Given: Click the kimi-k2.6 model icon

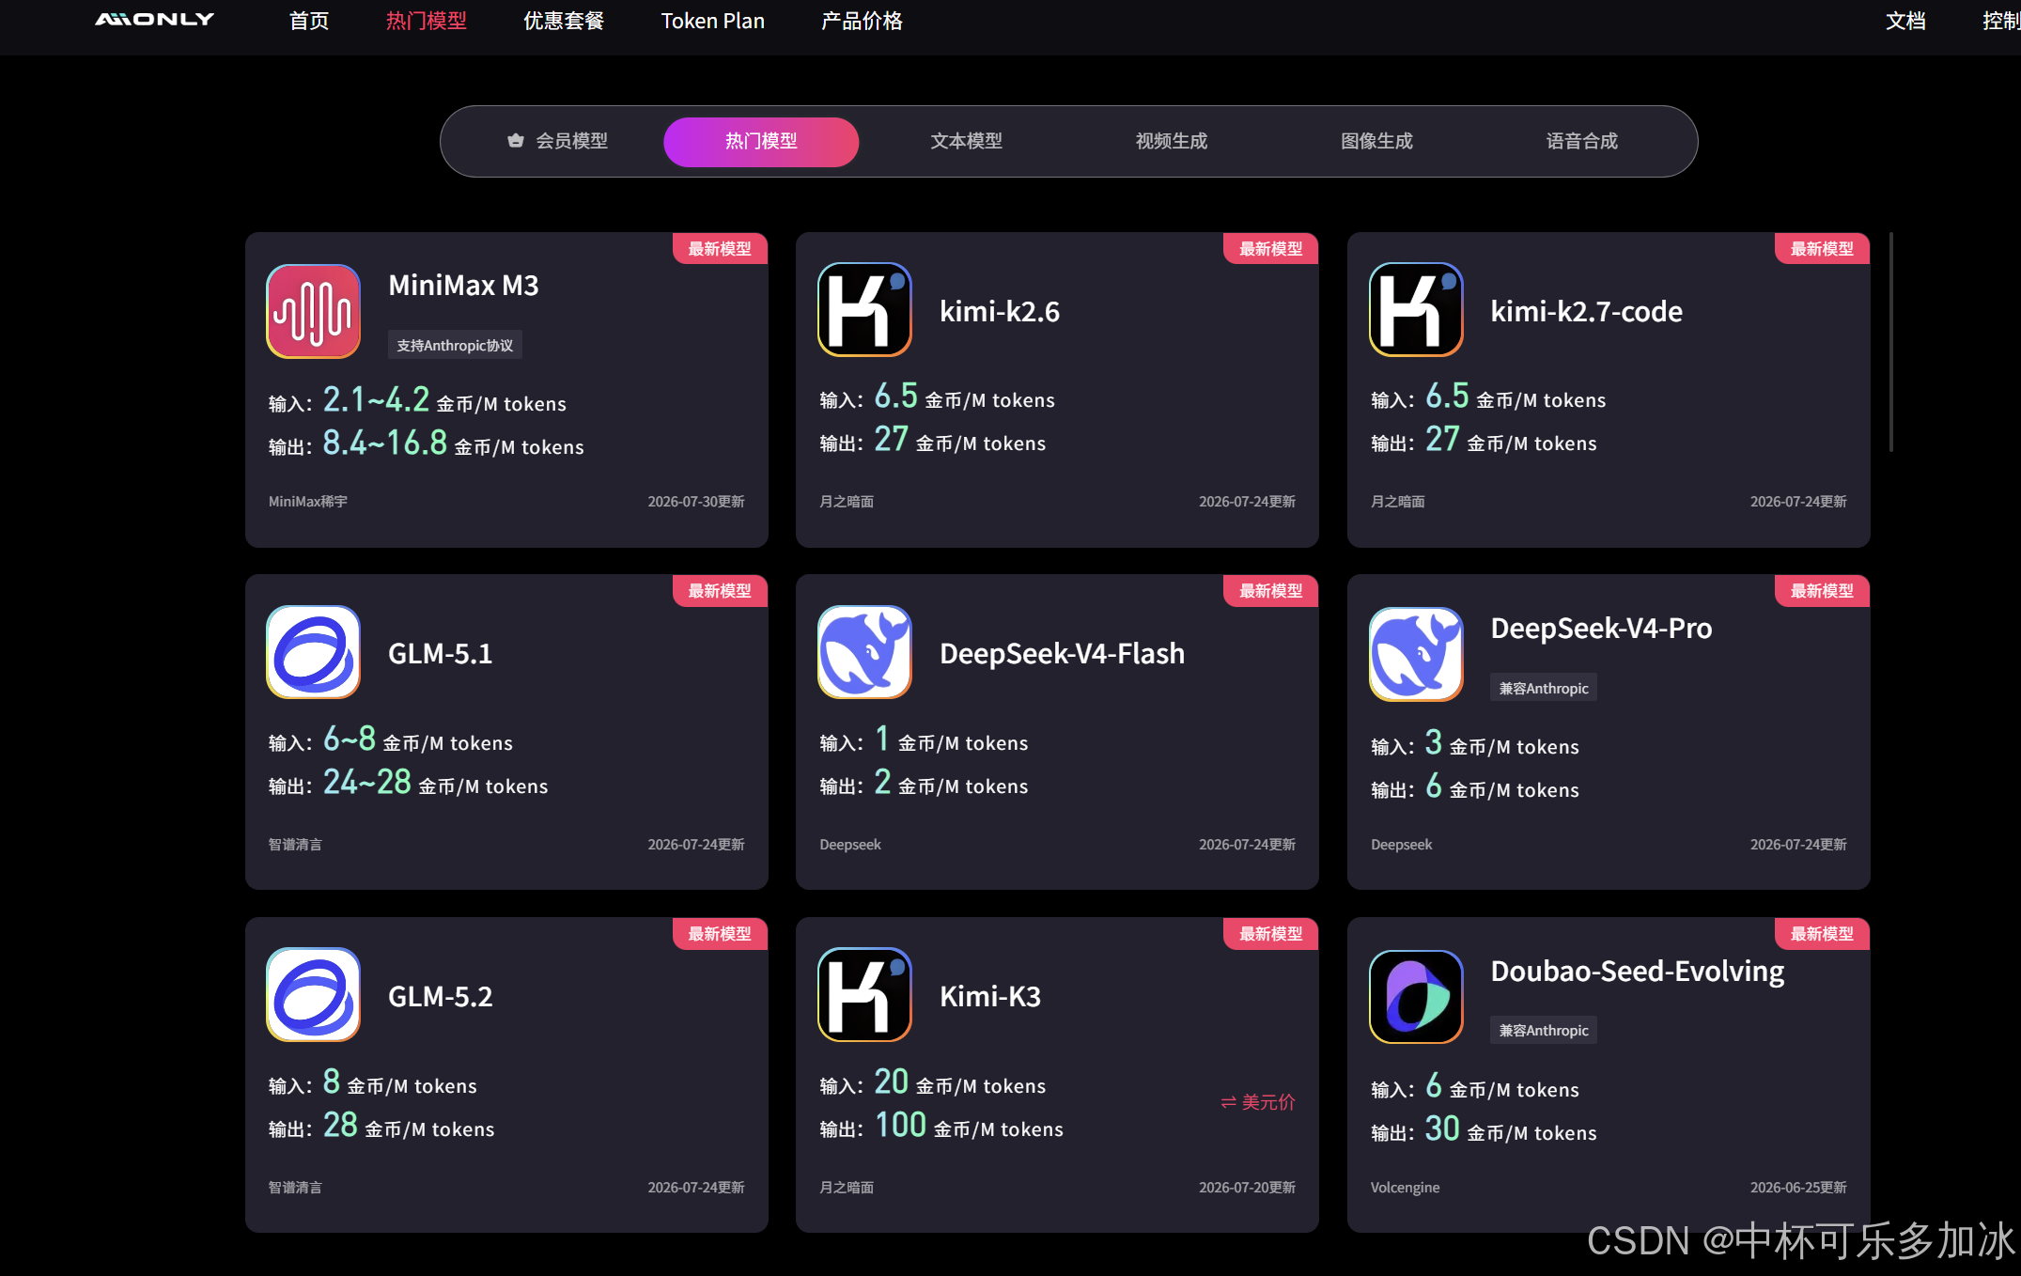Looking at the screenshot, I should click(x=864, y=309).
